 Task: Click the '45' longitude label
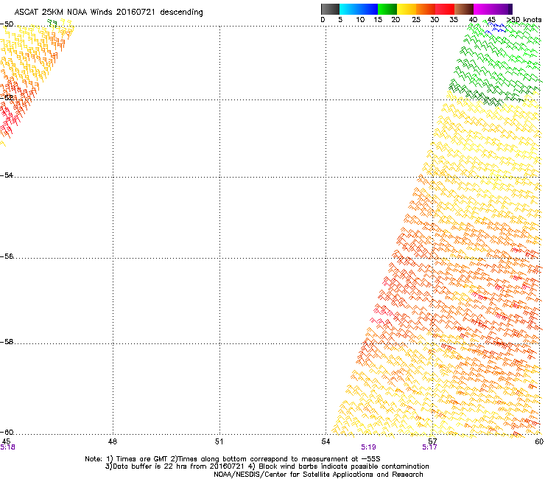(6, 441)
